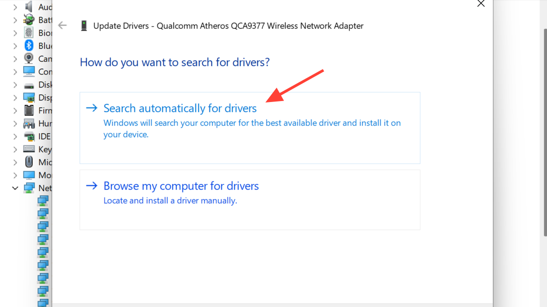Click 'Locate and install a driver manually' text
The width and height of the screenshot is (547, 307).
coord(170,201)
